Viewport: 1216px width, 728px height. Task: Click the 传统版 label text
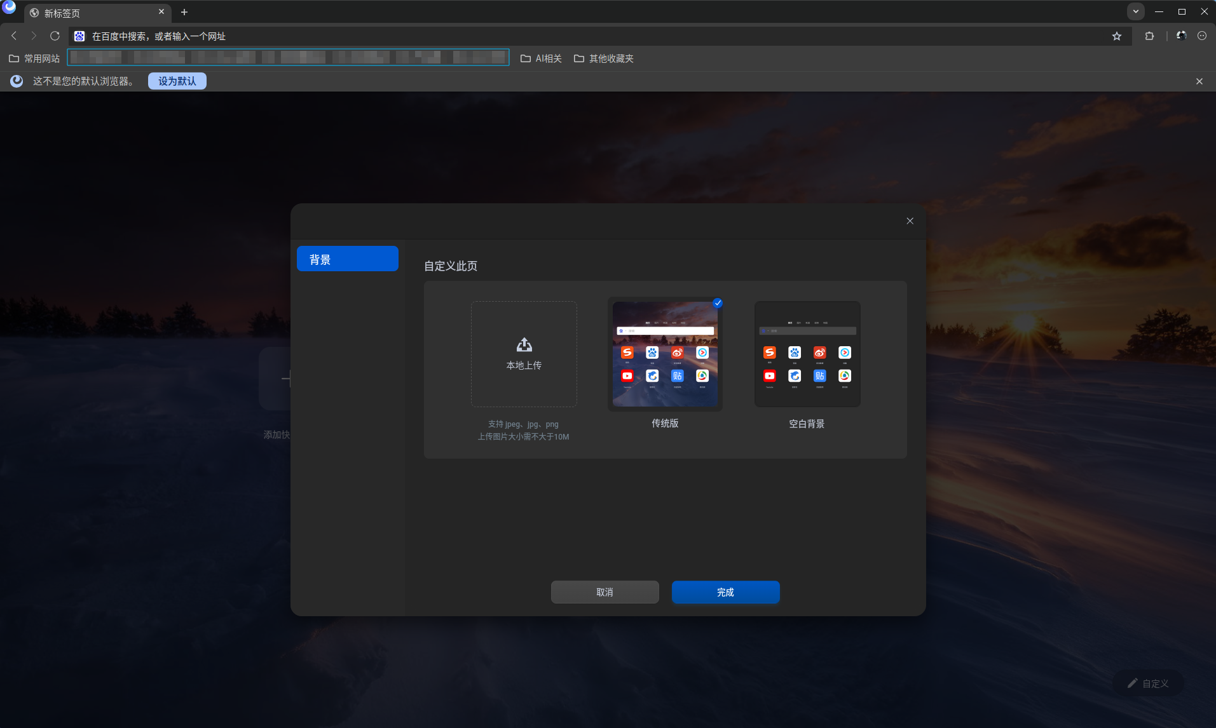click(665, 424)
